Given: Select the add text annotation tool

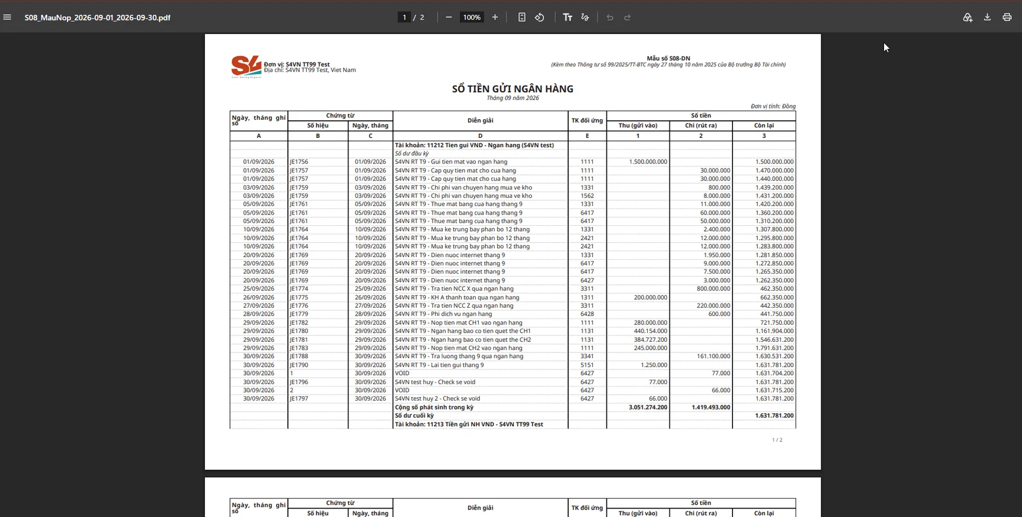Looking at the screenshot, I should (567, 18).
